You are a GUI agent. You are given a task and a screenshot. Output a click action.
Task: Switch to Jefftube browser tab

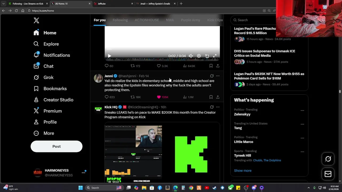[113, 4]
